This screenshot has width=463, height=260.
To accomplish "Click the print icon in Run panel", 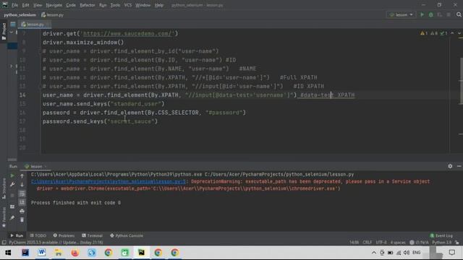I will click(22, 211).
